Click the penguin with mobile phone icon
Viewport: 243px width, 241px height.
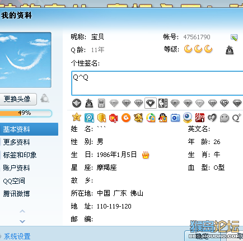pyautogui.click(x=163, y=118)
